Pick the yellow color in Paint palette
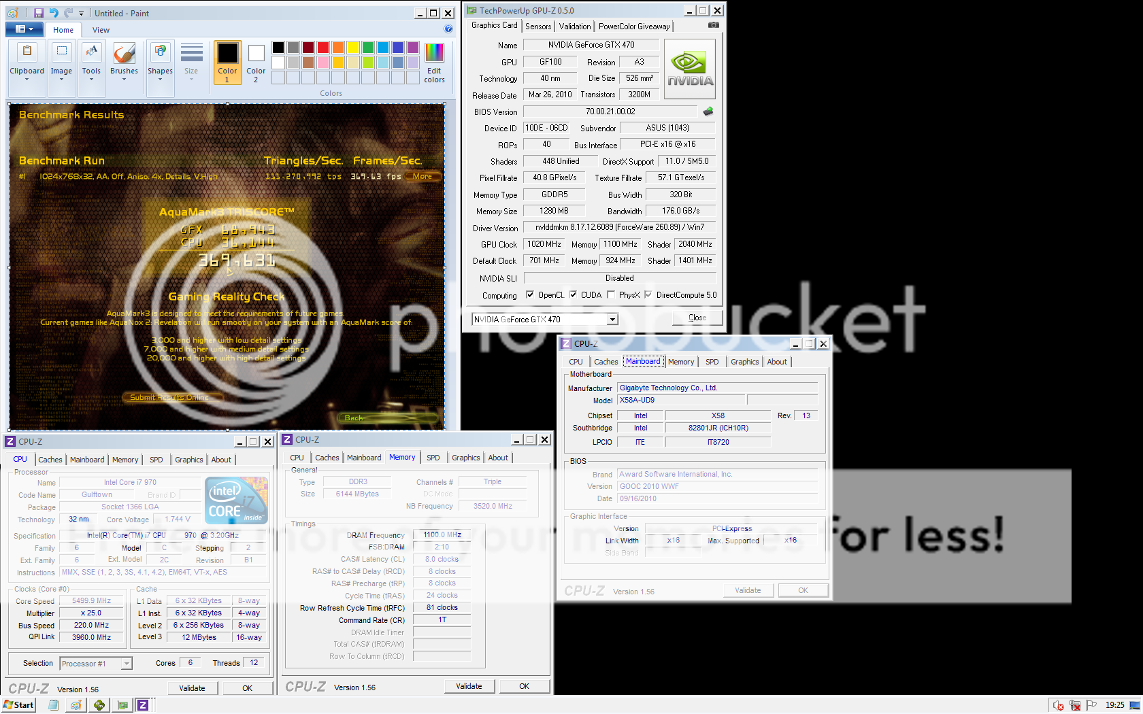This screenshot has height=714, width=1143. click(x=353, y=48)
